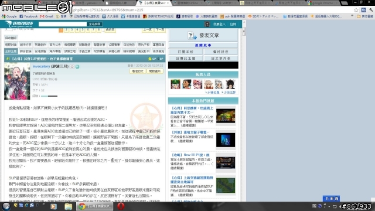
Task: Open first hot article thumbnail
Action: (x=226, y=116)
